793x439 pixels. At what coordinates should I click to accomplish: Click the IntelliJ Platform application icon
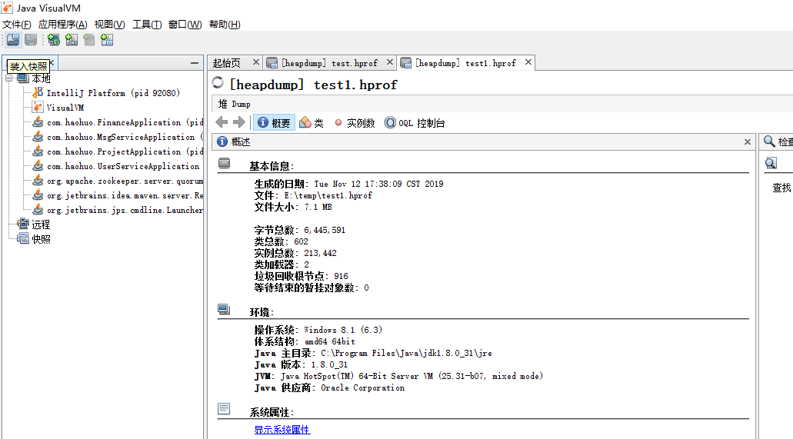point(38,92)
